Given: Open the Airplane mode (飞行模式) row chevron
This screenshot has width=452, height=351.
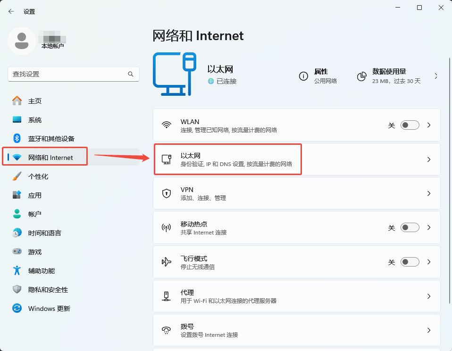Looking at the screenshot, I should 429,262.
